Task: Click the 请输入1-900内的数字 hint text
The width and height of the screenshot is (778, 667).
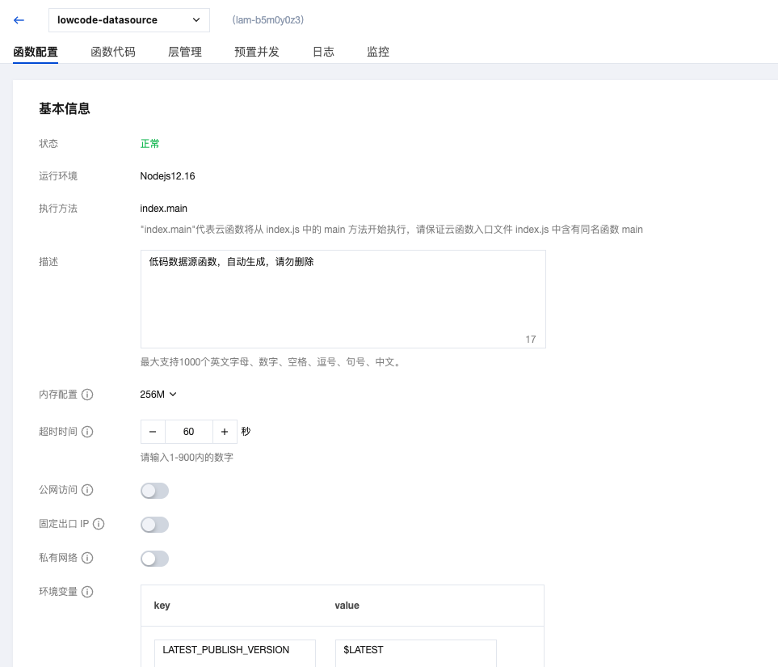Action: pos(187,457)
